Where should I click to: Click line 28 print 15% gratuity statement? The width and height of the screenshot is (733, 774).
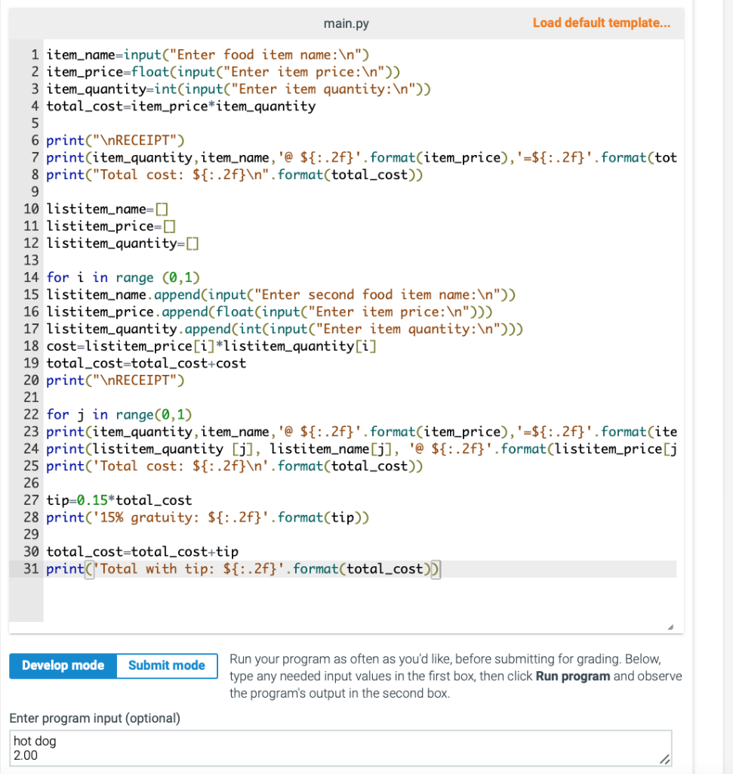pyautogui.click(x=208, y=517)
